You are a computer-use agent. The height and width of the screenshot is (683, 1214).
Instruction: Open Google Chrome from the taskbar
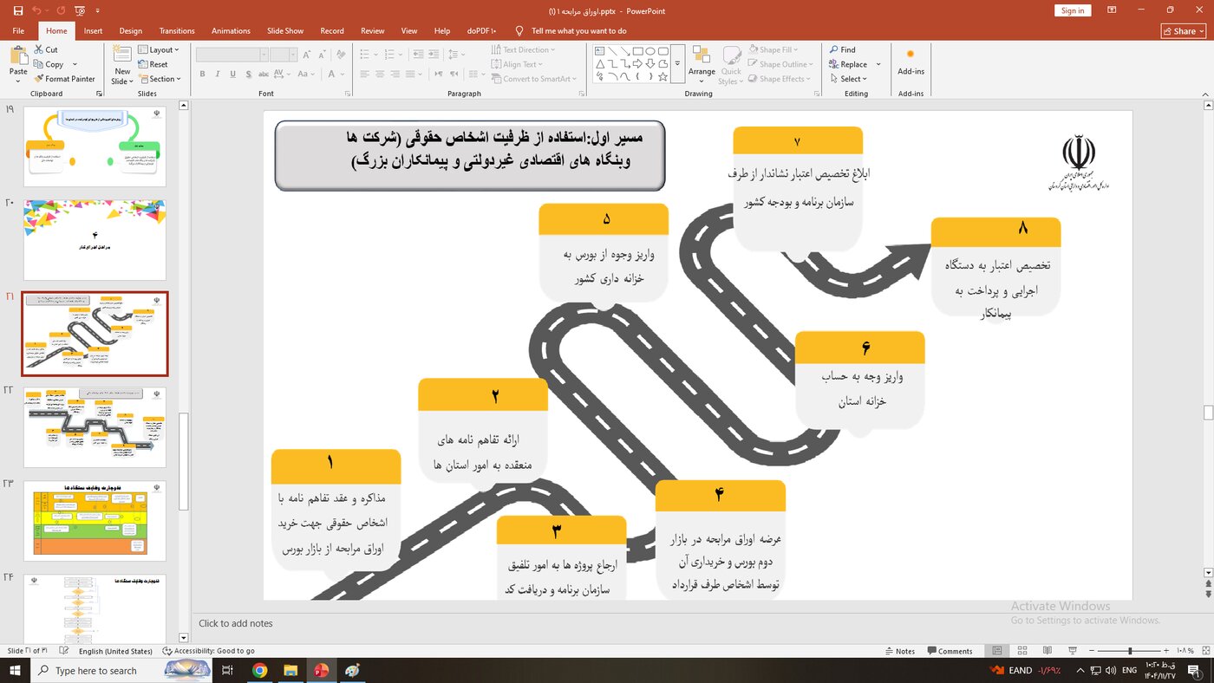[259, 670]
